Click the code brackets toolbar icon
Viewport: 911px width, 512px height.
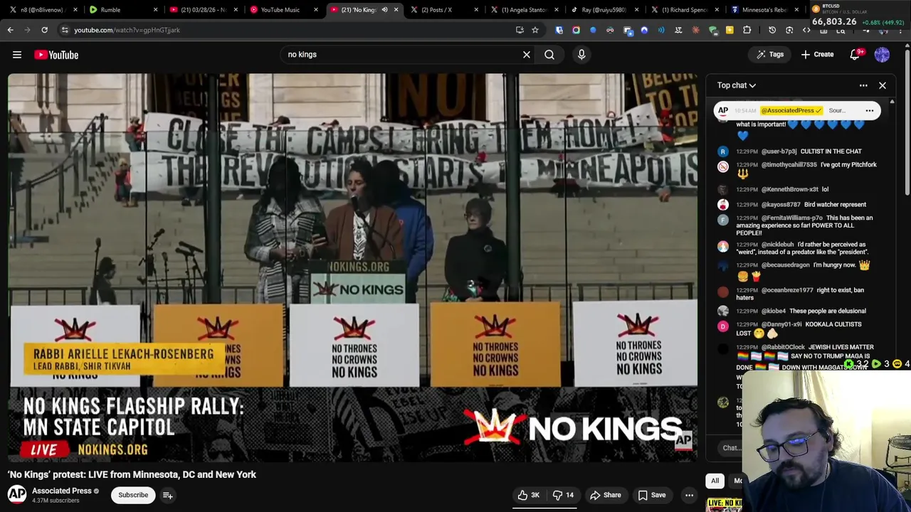tap(806, 30)
